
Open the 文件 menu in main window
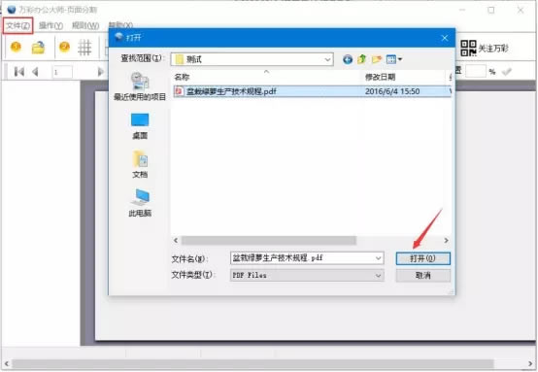click(x=17, y=25)
